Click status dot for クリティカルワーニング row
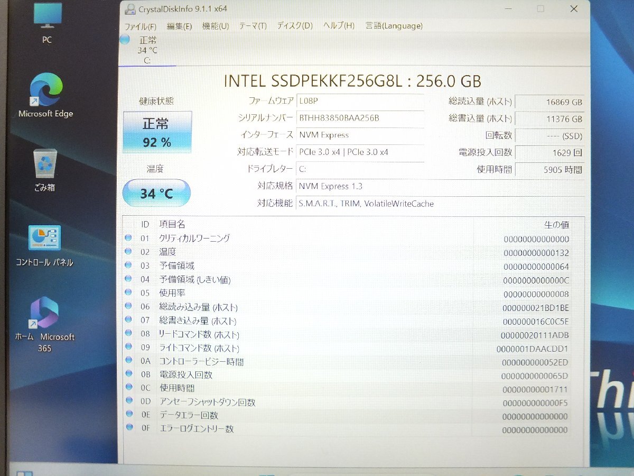The image size is (634, 476). point(128,238)
